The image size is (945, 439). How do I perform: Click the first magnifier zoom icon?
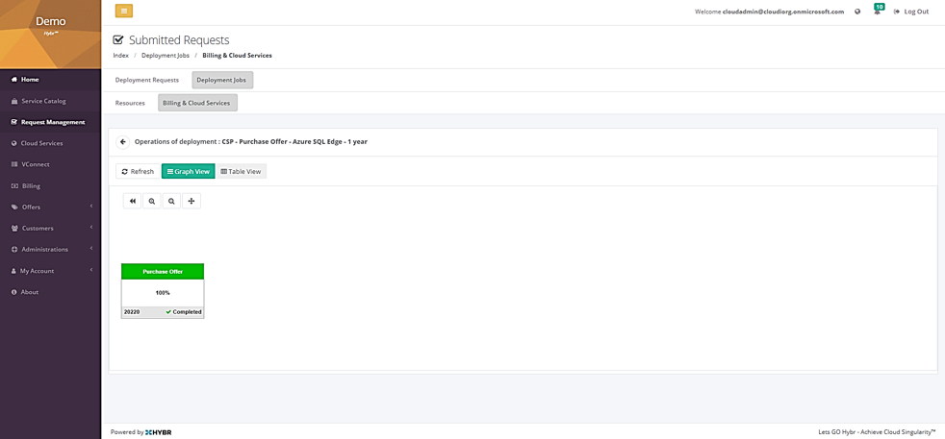coord(152,201)
